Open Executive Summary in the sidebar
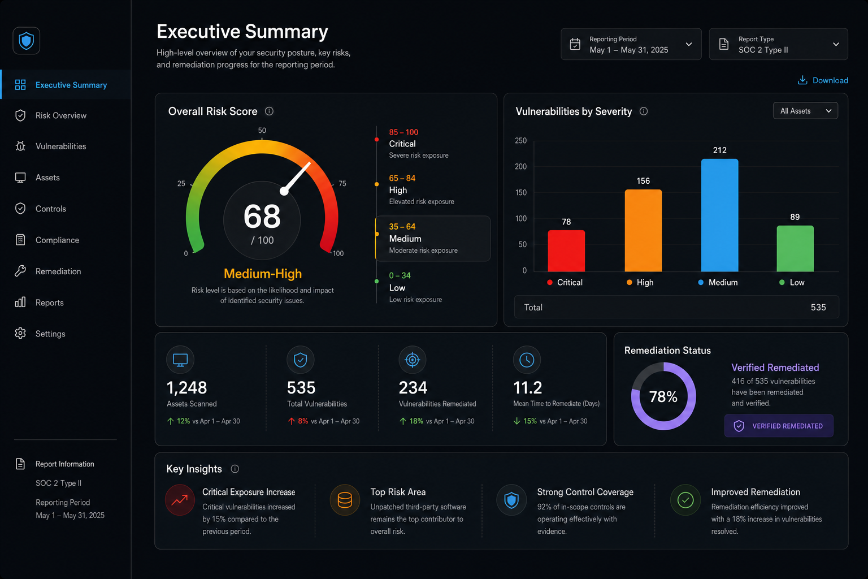 point(66,85)
